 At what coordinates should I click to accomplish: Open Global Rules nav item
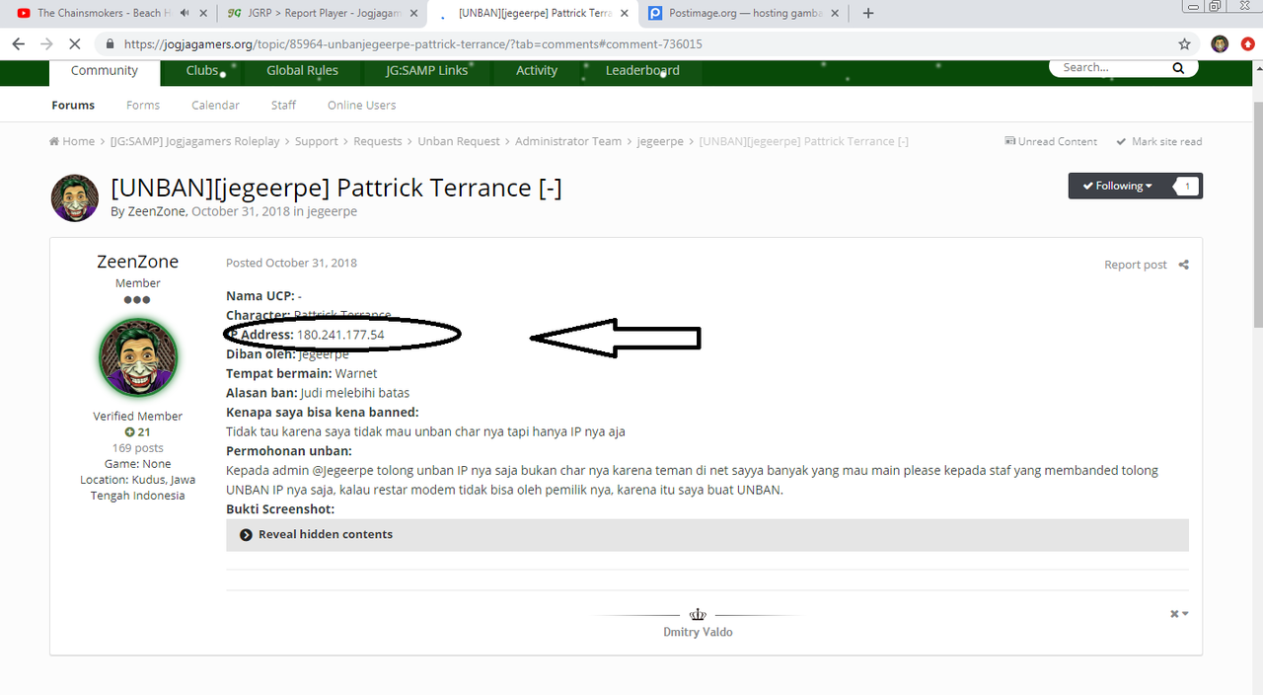click(x=302, y=70)
